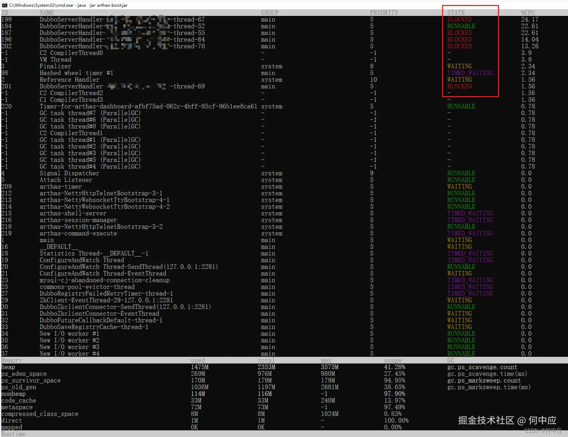Select 'DubboSaveRegistryCache-thread-1' name

[x=94, y=327]
